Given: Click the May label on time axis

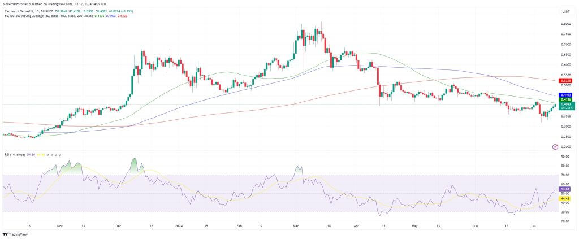Looking at the screenshot, I should 414,225.
